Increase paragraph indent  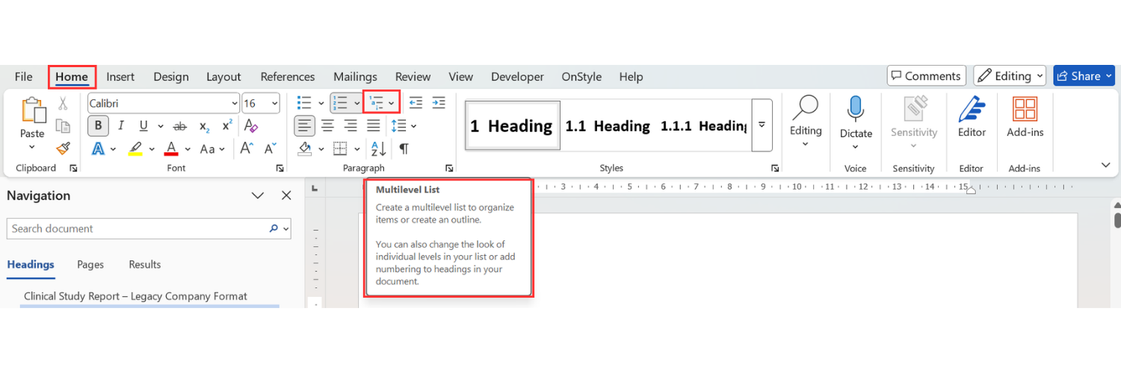439,103
